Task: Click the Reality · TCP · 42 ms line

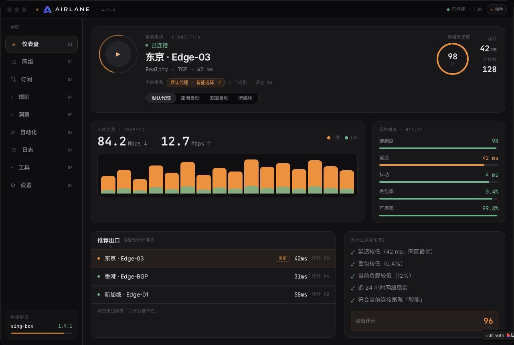Action: [x=179, y=69]
